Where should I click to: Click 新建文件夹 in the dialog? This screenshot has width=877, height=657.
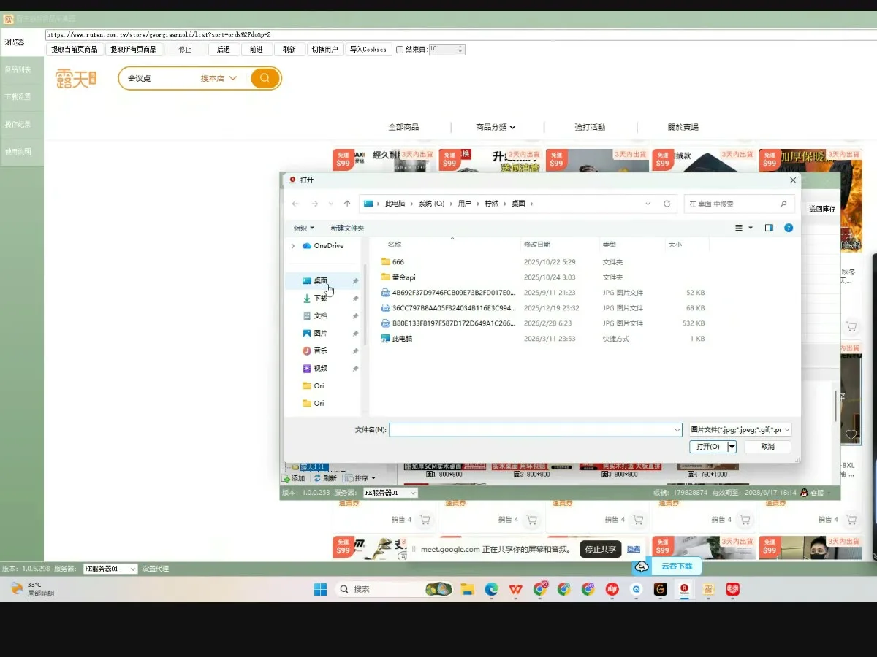pyautogui.click(x=347, y=228)
